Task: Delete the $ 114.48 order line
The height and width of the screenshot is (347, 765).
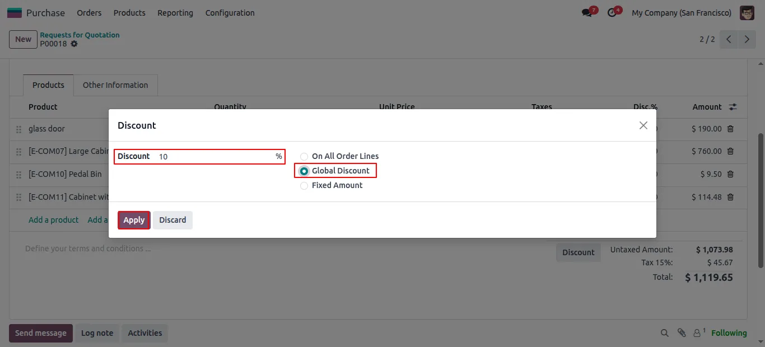Action: pyautogui.click(x=730, y=197)
